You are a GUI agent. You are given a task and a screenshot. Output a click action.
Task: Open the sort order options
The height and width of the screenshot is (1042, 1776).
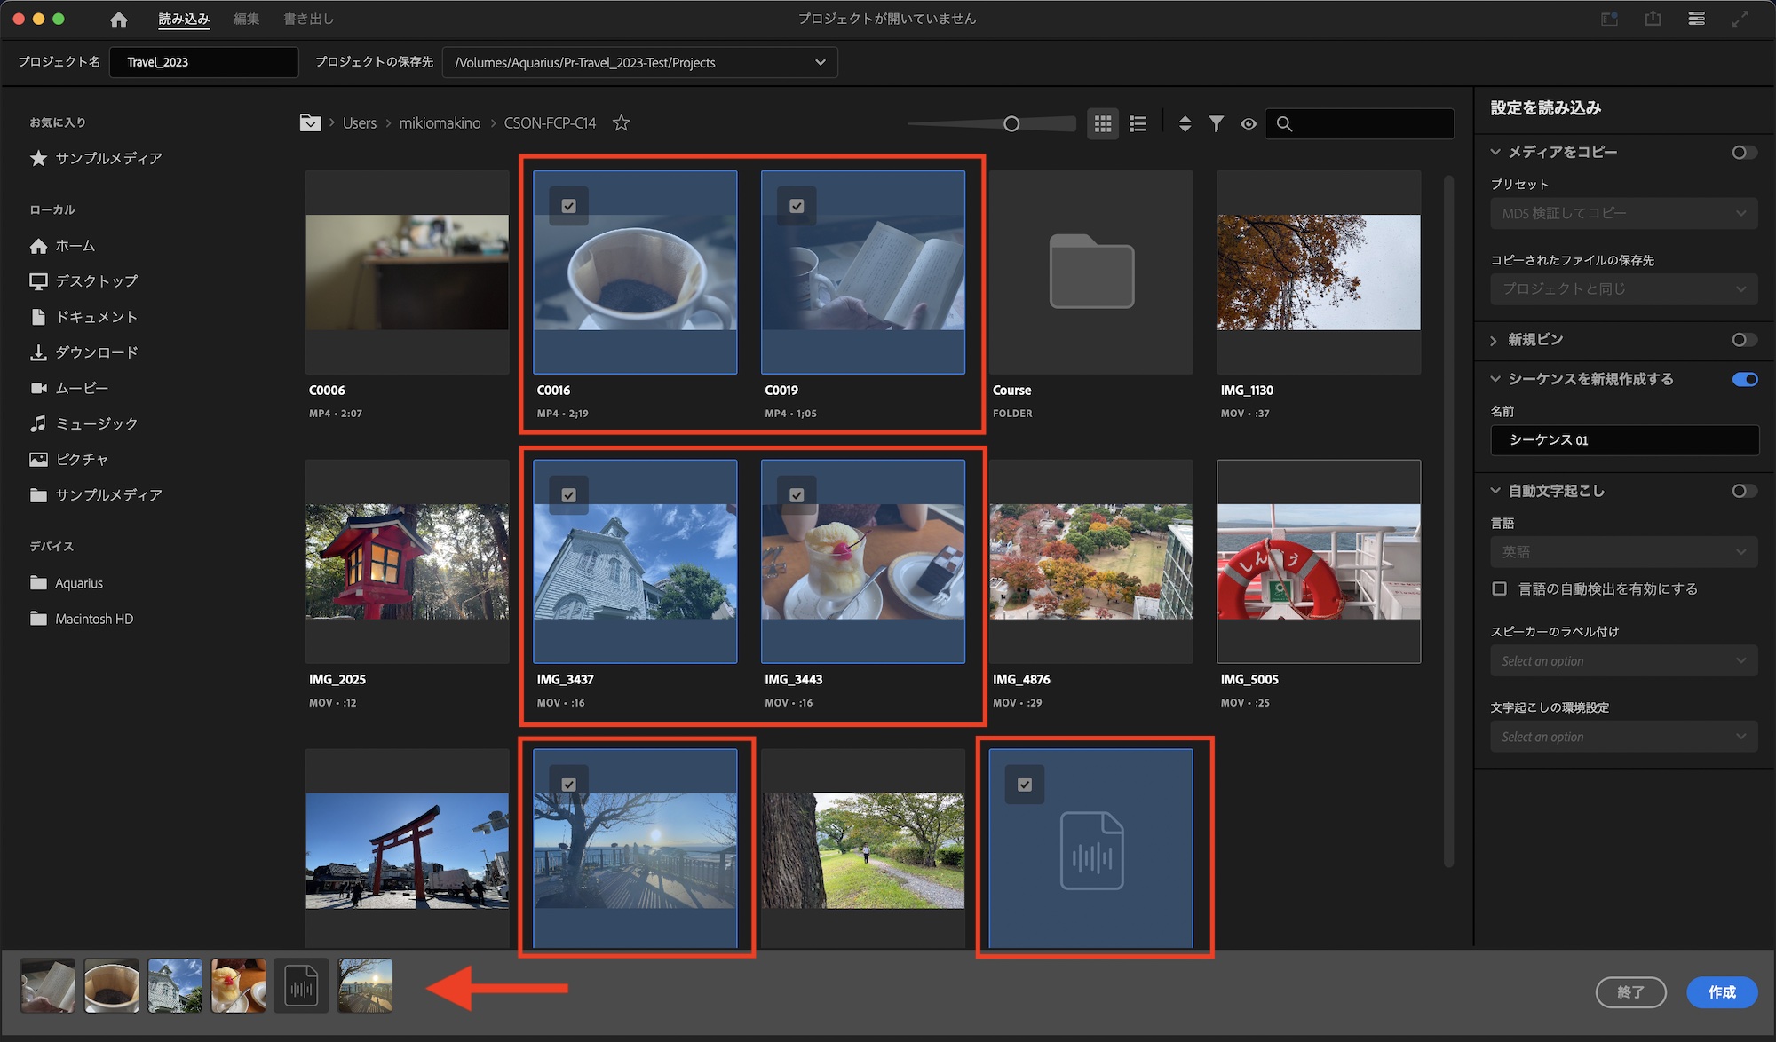coord(1185,124)
